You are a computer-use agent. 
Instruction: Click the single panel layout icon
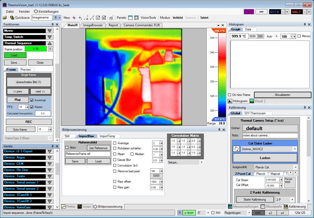130,18
